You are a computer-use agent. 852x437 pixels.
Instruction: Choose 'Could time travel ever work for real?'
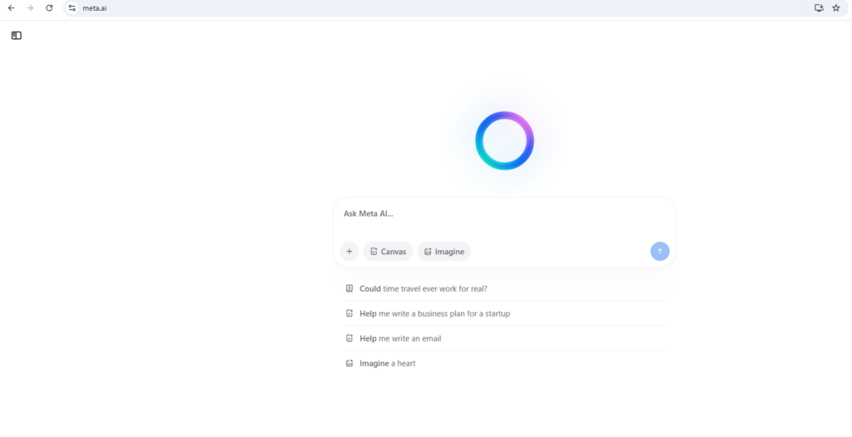point(504,289)
